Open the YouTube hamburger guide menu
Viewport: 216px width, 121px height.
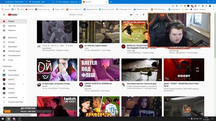click(4, 15)
